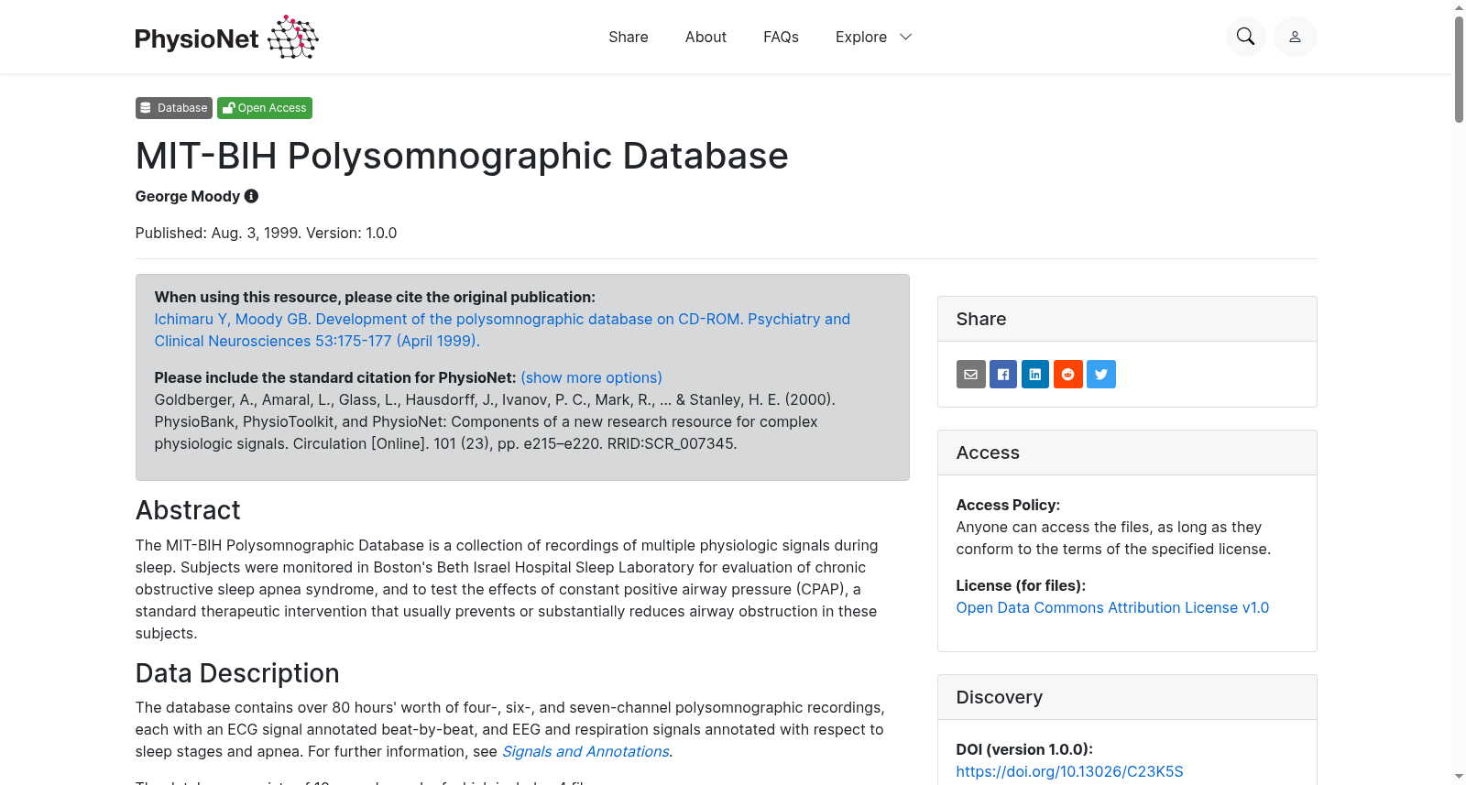Viewport: 1466px width, 785px height.
Task: Share on Reddit icon
Action: click(1068, 374)
